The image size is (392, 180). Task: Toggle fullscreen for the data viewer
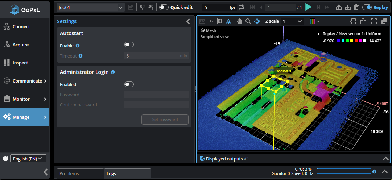(374, 21)
